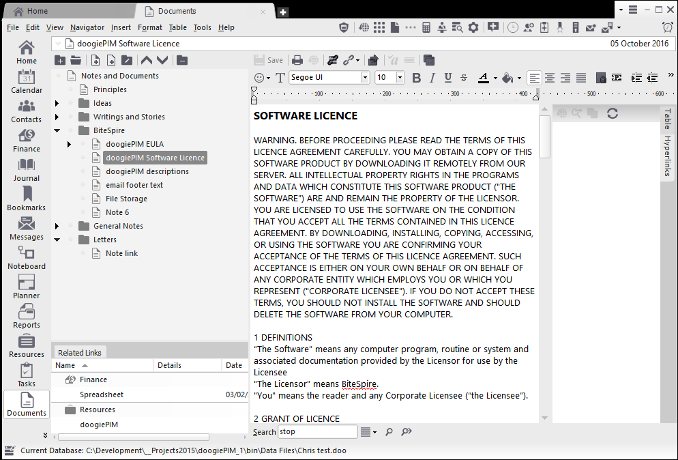The width and height of the screenshot is (678, 460).
Task: Toggle bold formatting
Action: [x=416, y=78]
